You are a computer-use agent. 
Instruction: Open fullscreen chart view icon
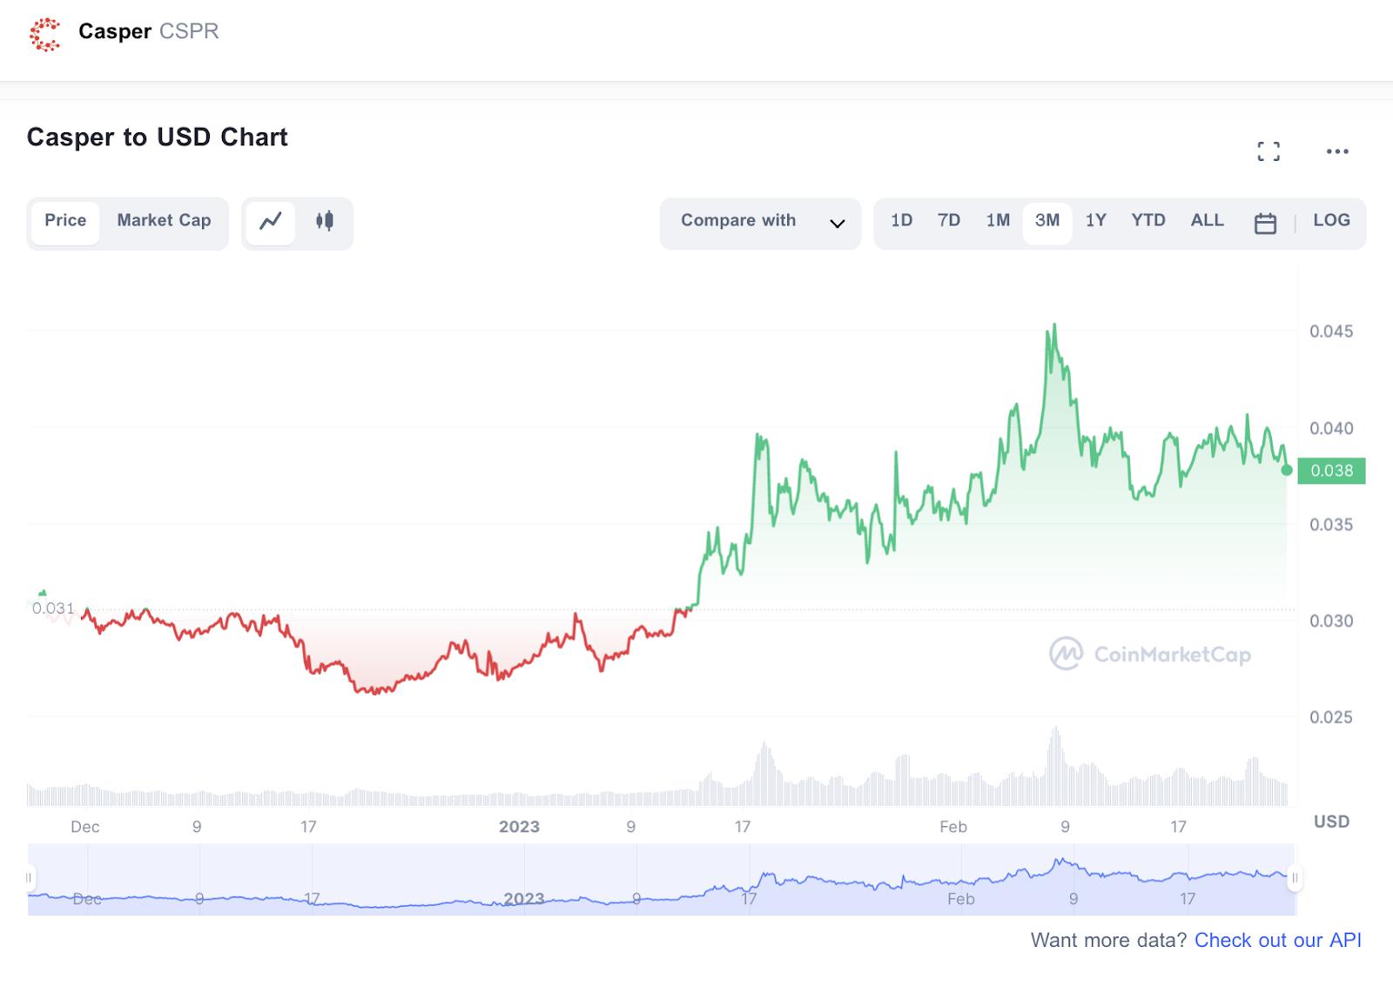(1269, 151)
